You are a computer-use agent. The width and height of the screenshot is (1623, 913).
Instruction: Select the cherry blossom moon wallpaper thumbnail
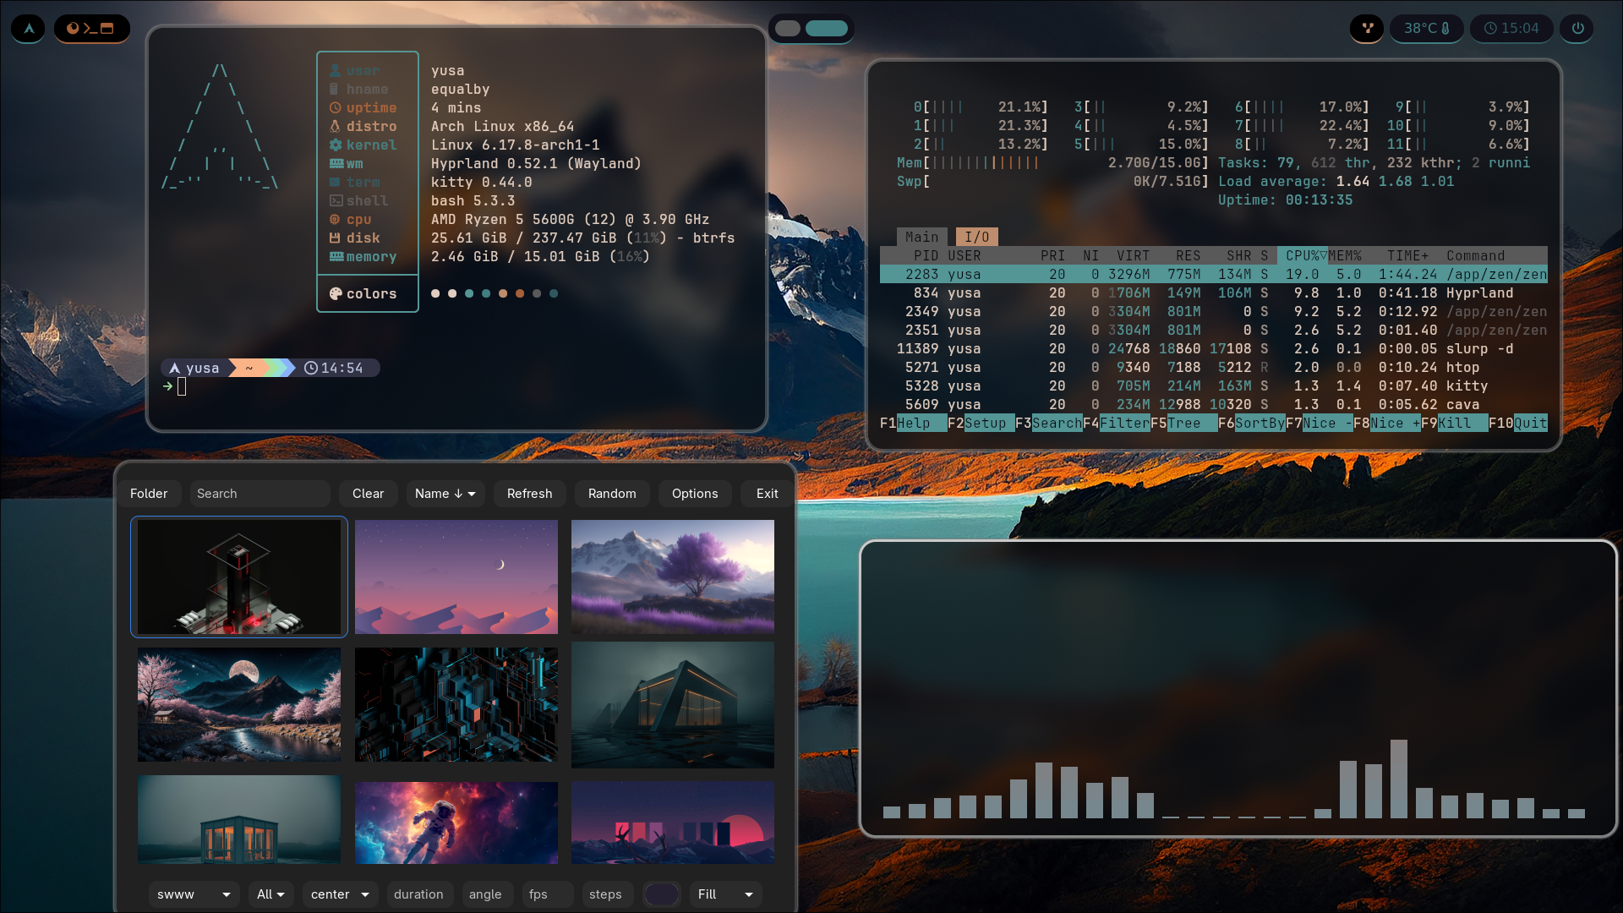[239, 705]
